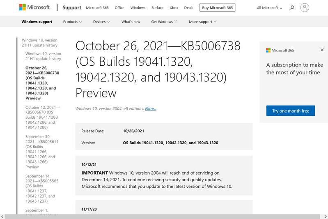Click the scroll left arrow
This screenshot has width=328, height=219.
(2, 217)
